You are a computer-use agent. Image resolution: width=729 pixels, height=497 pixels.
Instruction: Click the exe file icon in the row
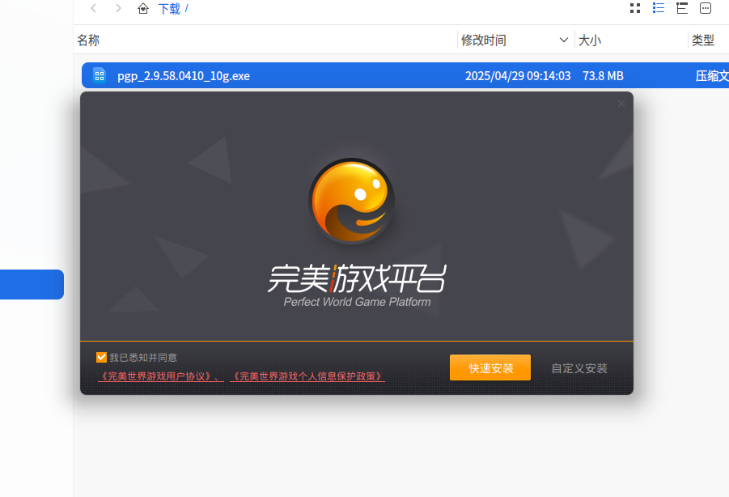pyautogui.click(x=100, y=75)
